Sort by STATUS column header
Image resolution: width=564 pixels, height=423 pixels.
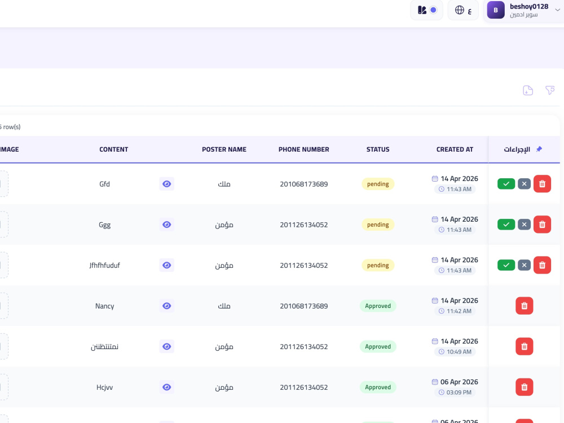pos(378,149)
